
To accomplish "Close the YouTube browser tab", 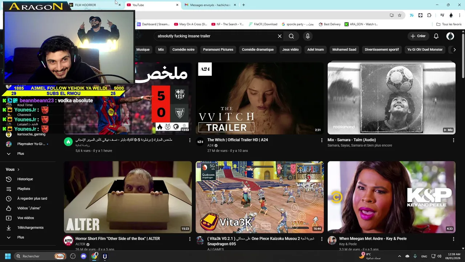I will [177, 5].
